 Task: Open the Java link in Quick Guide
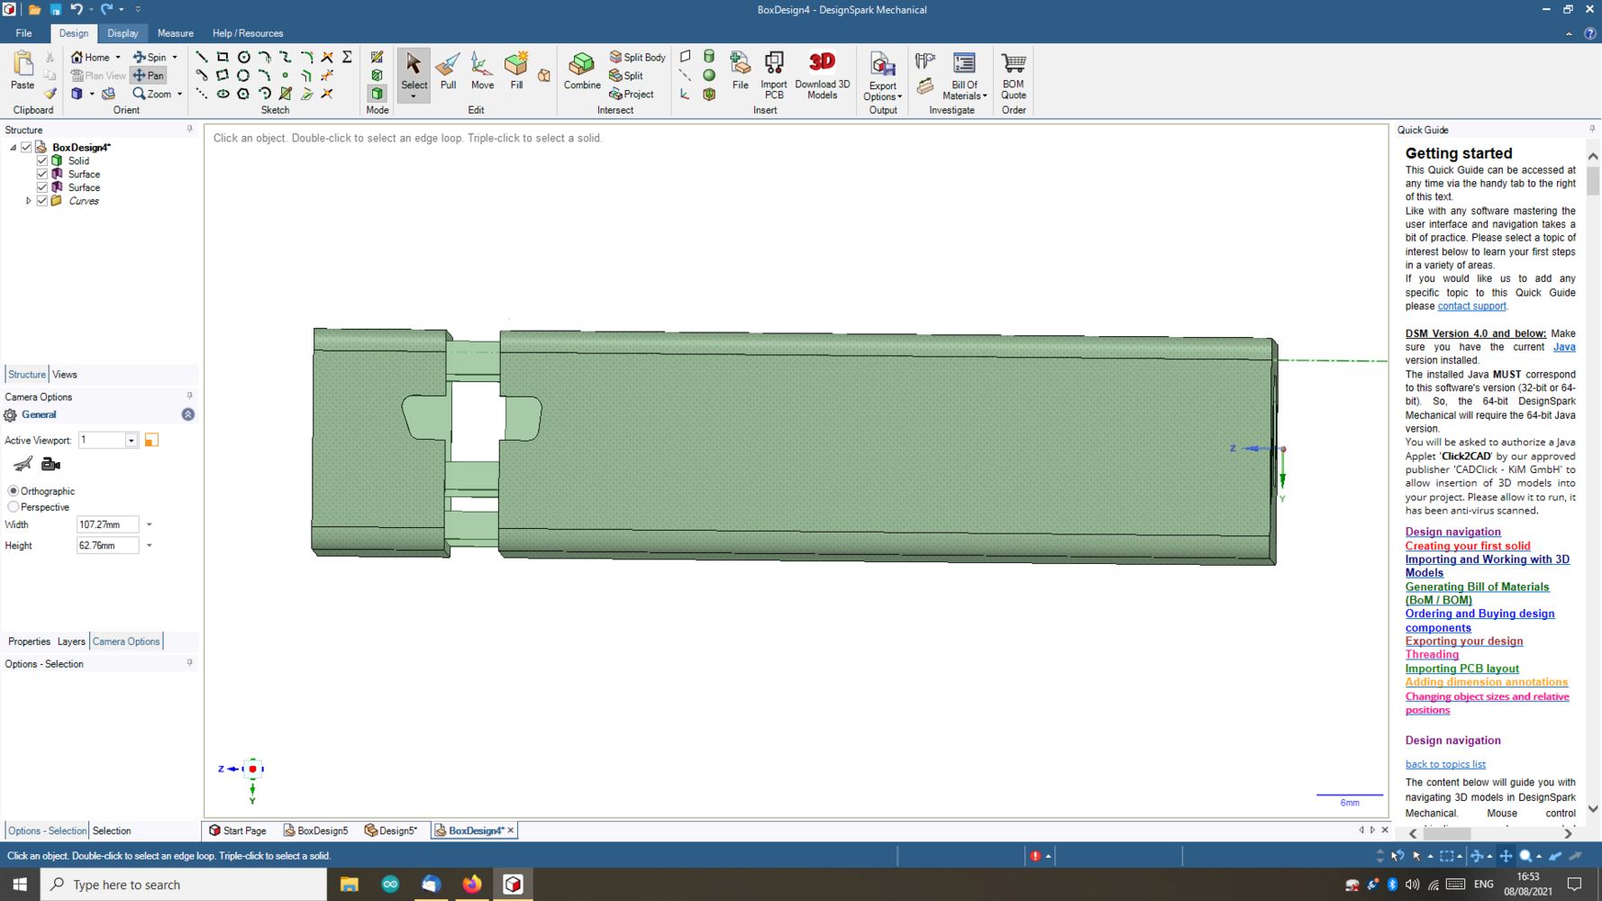(1564, 347)
